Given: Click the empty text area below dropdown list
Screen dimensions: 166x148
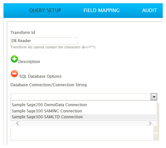Looking at the screenshot, I should coord(82,133).
